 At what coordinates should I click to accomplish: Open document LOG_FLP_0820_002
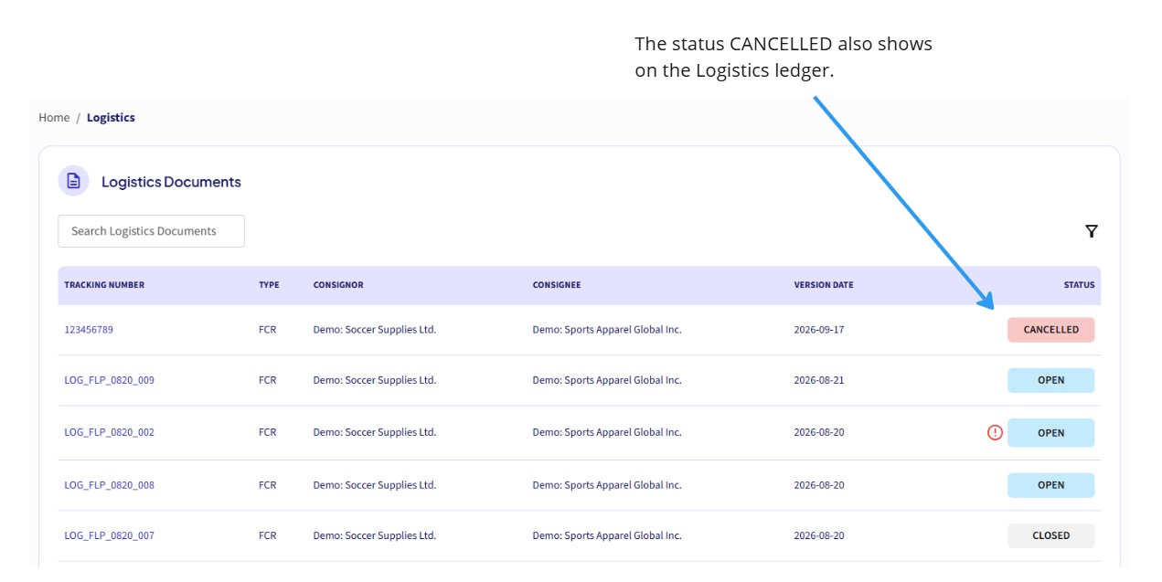[x=109, y=432]
